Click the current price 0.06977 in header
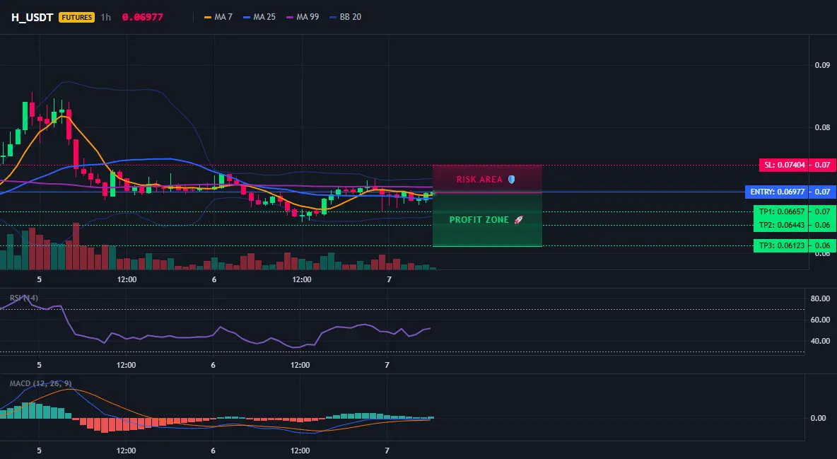Screen dimensions: 837x459 pos(143,17)
